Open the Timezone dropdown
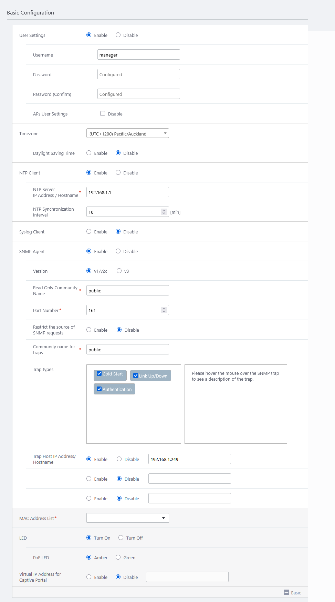This screenshot has width=335, height=602. 127,133
